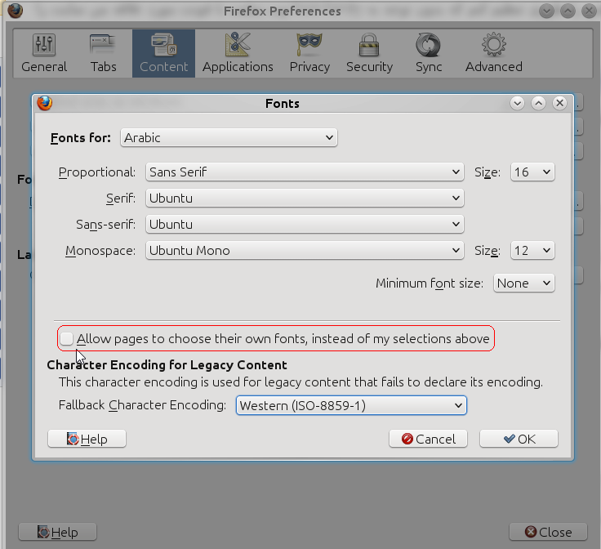Minimize the Firefox Preferences window
601x549 pixels.
(x=546, y=11)
